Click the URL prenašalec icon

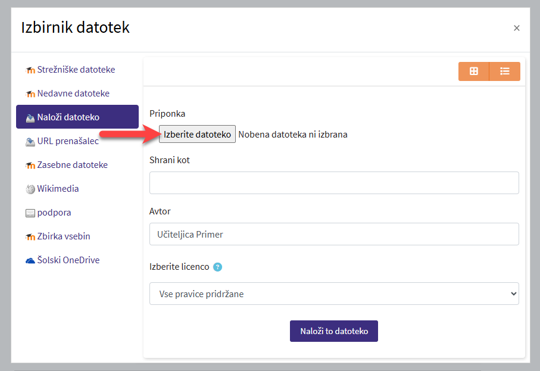(x=30, y=142)
